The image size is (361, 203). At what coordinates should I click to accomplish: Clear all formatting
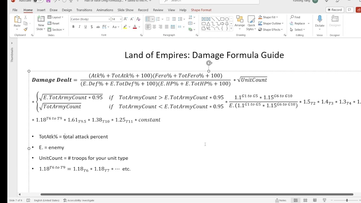138,19
